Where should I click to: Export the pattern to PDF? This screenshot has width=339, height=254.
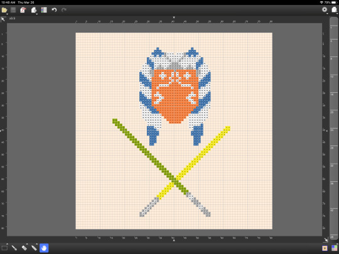click(x=23, y=10)
